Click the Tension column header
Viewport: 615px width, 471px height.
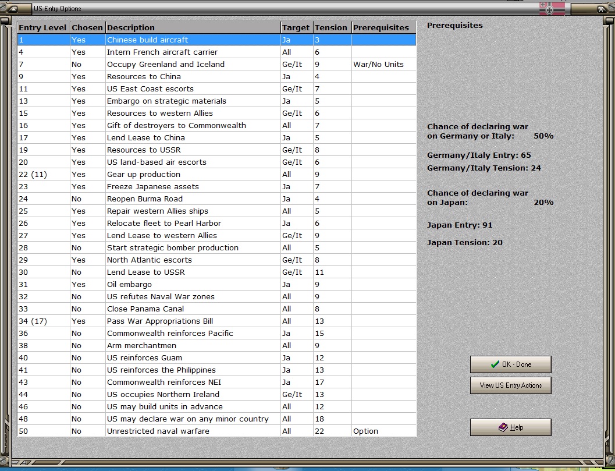point(332,27)
